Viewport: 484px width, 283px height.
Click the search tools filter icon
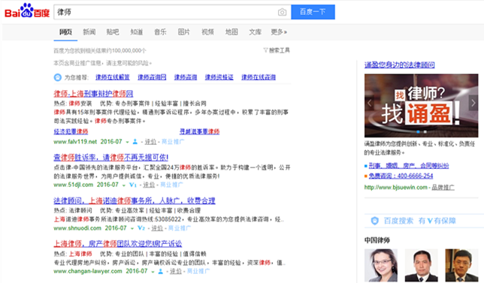pyautogui.click(x=265, y=50)
